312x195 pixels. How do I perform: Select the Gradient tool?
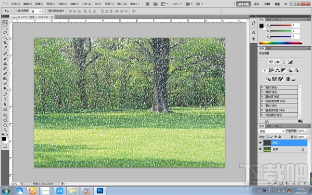tap(5, 79)
